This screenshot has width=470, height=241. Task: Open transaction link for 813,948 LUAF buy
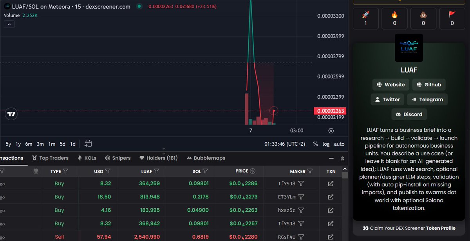coord(331,197)
